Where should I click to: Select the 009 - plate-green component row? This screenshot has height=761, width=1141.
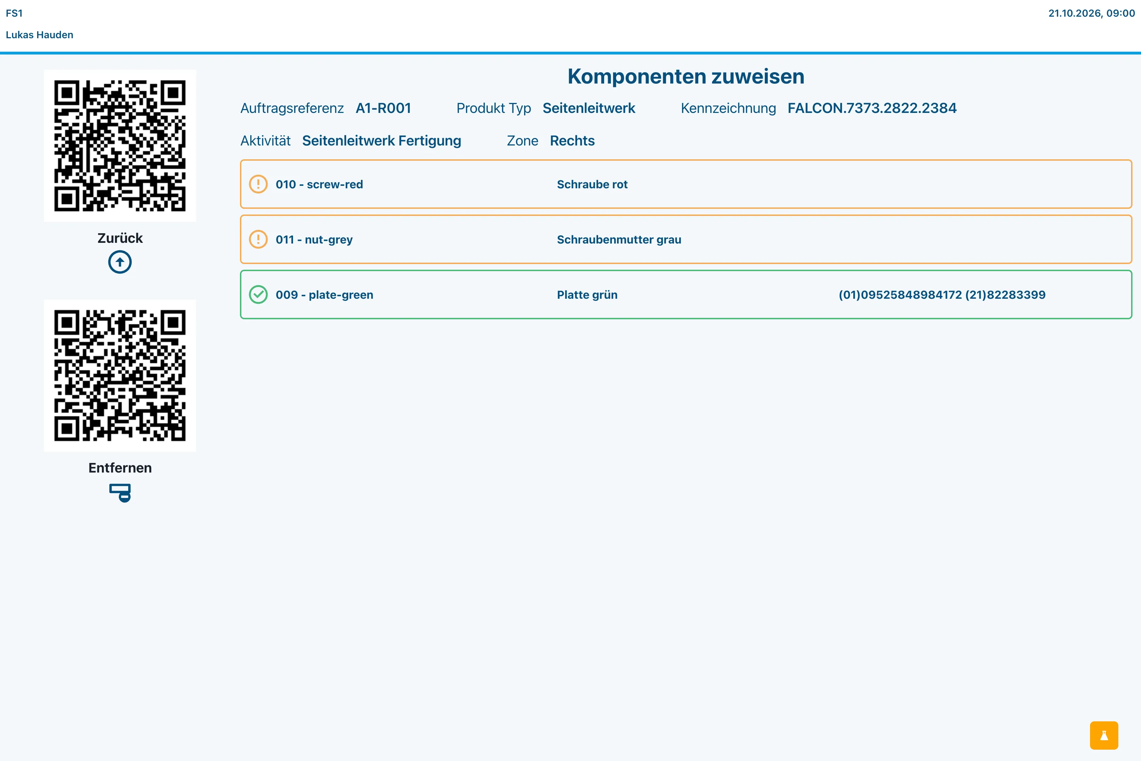[x=686, y=294]
